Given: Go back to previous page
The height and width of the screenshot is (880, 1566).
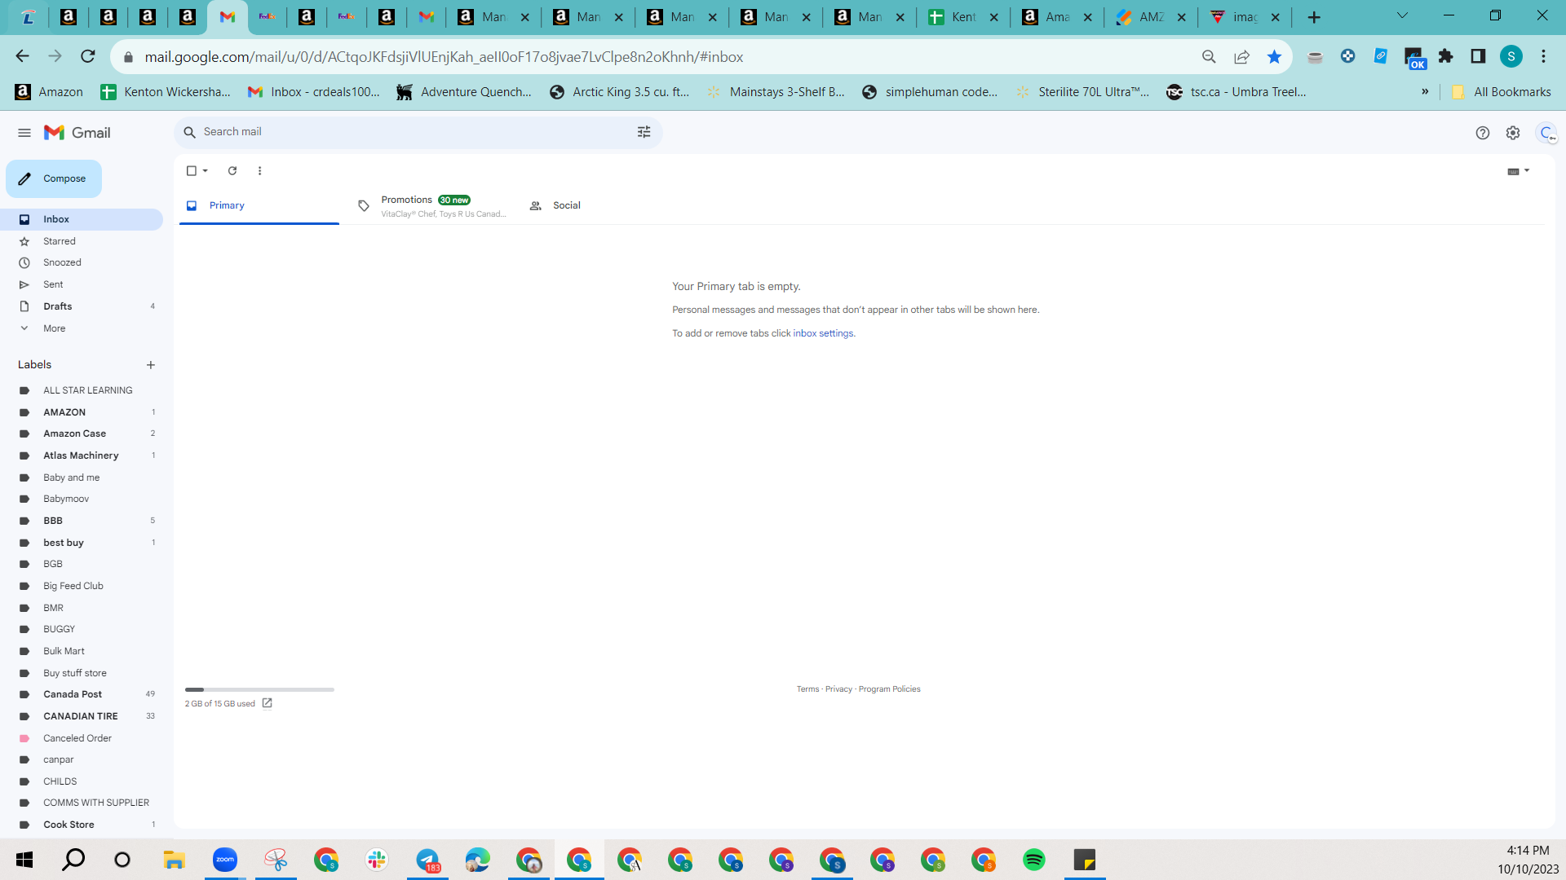Looking at the screenshot, I should (23, 56).
